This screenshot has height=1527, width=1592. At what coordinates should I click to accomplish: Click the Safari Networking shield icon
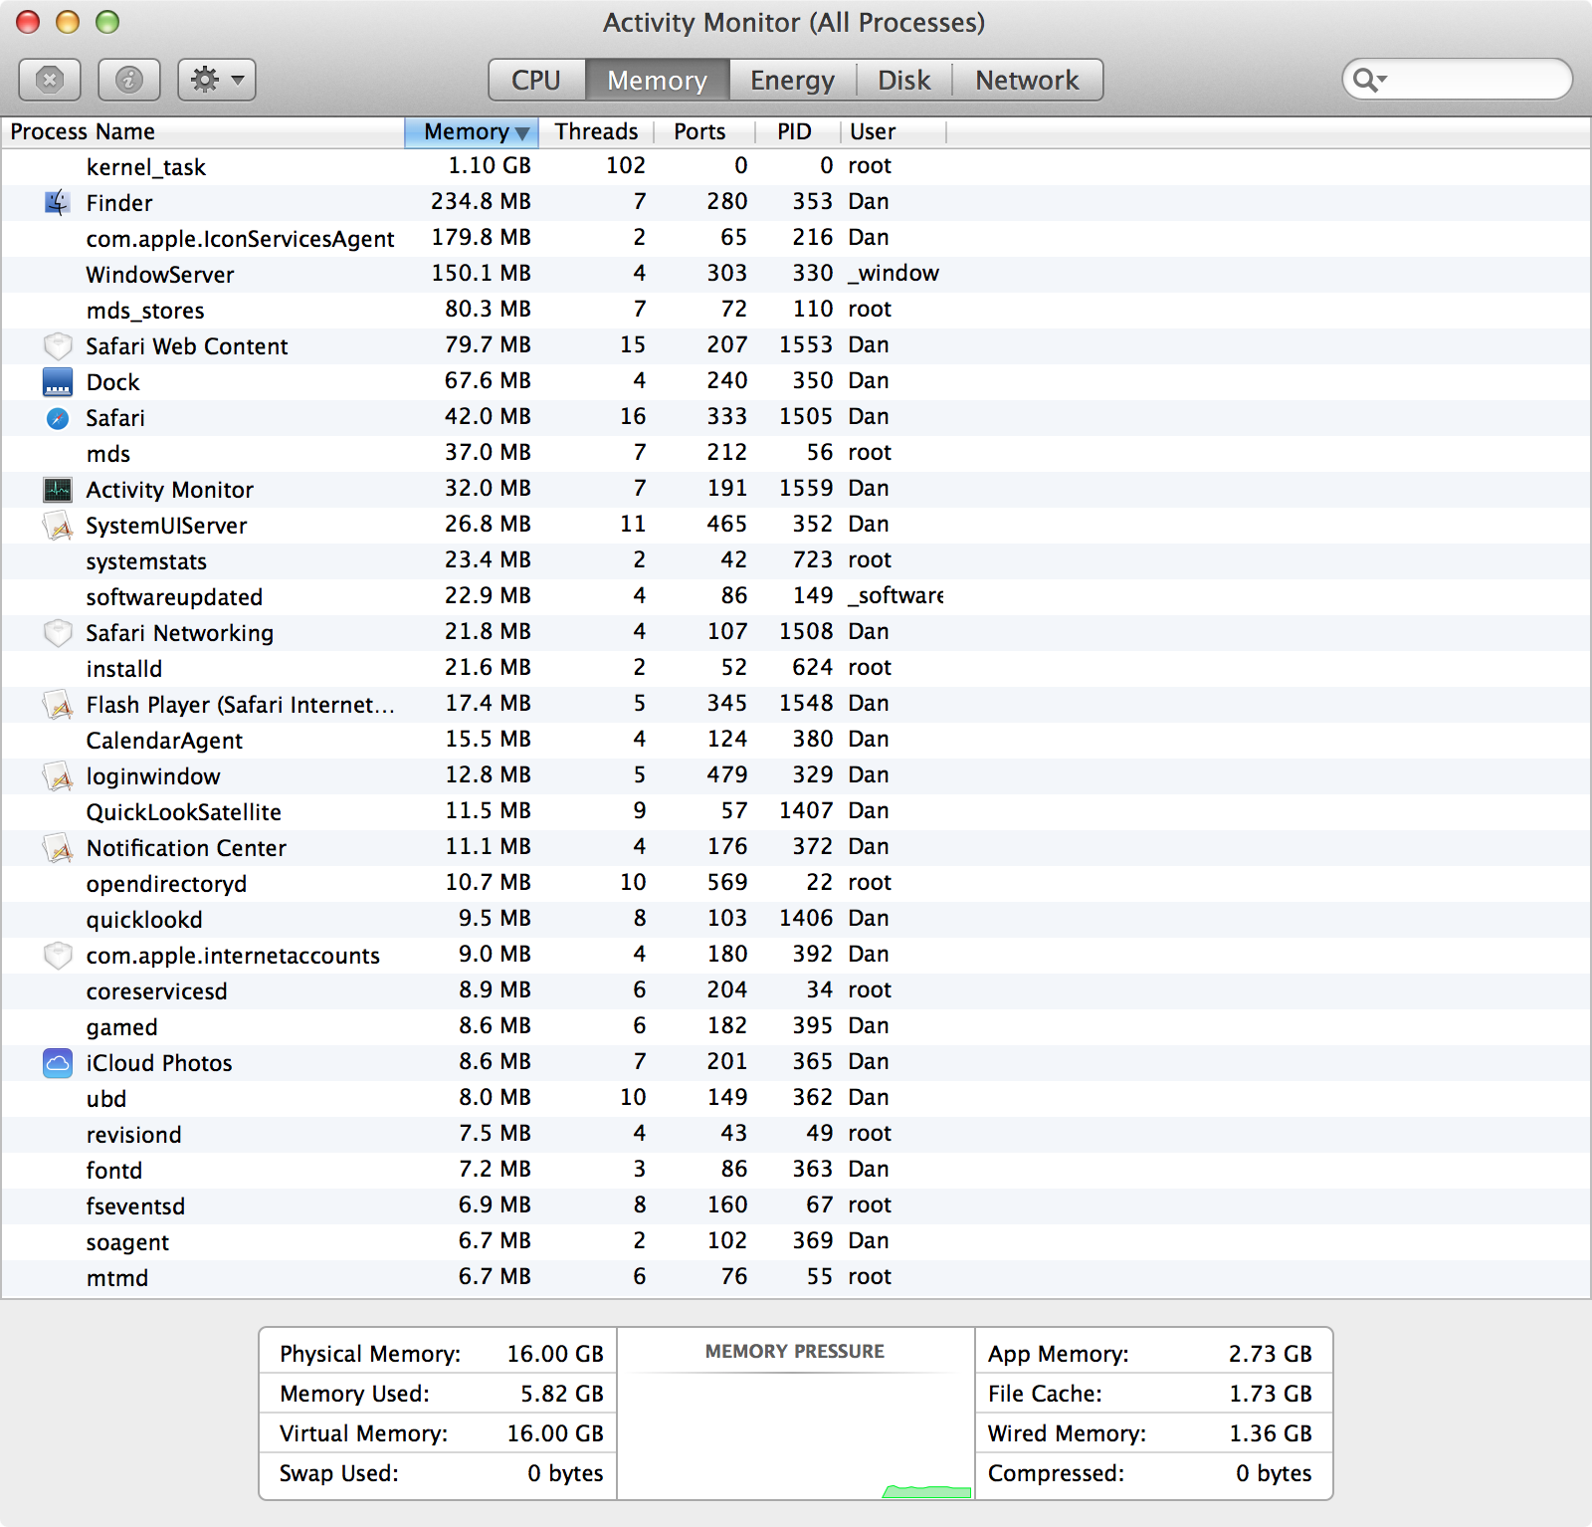pos(58,633)
